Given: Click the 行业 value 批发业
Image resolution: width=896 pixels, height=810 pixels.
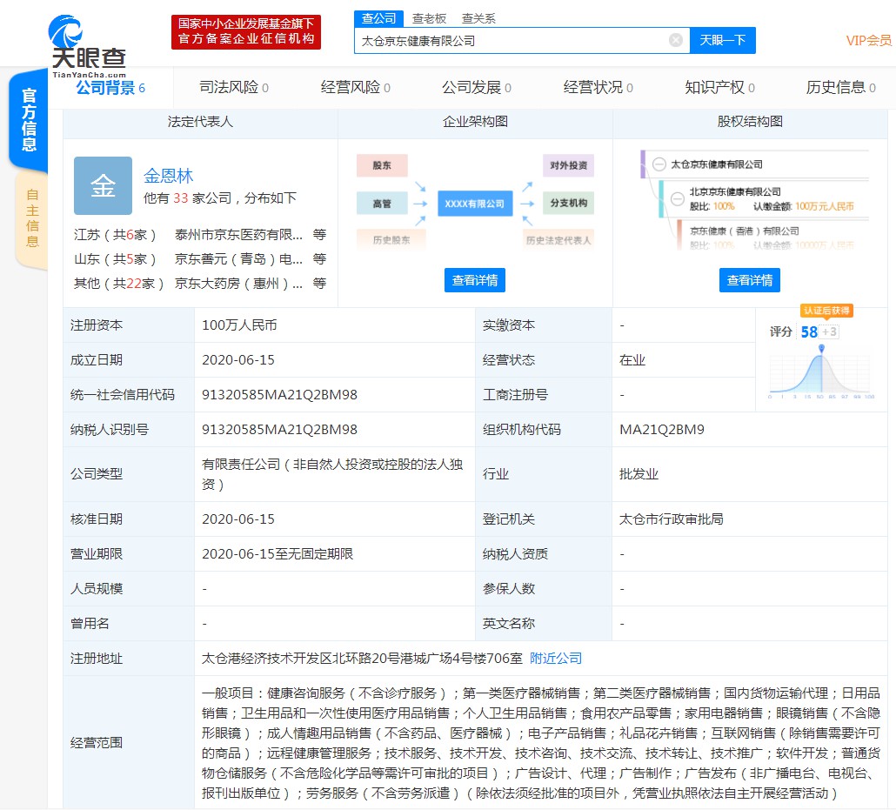Looking at the screenshot, I should tap(639, 474).
